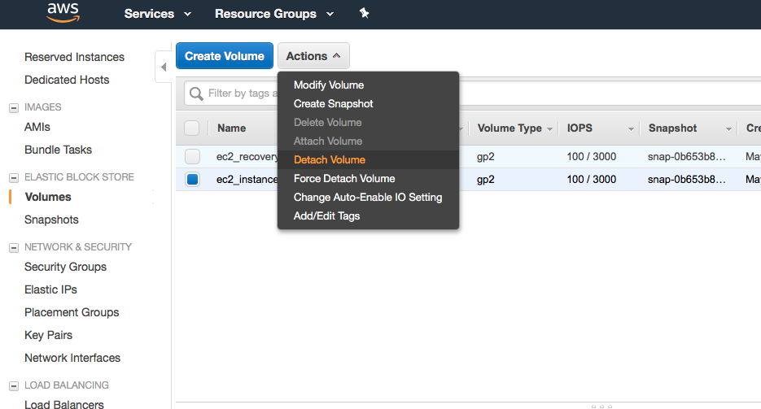This screenshot has width=761, height=409.
Task: Select Volumes in the sidebar
Action: [x=48, y=197]
